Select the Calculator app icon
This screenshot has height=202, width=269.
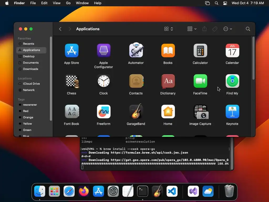click(200, 50)
